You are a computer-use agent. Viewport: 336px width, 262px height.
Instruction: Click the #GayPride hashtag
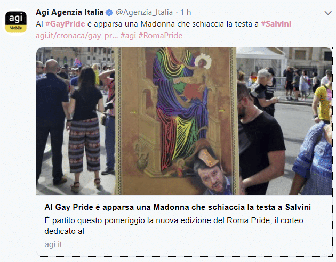[x=65, y=24]
